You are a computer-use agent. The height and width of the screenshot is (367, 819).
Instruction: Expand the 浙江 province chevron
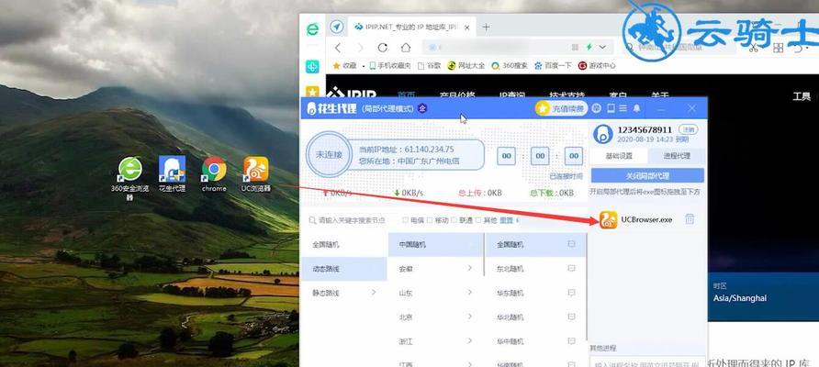(x=470, y=341)
